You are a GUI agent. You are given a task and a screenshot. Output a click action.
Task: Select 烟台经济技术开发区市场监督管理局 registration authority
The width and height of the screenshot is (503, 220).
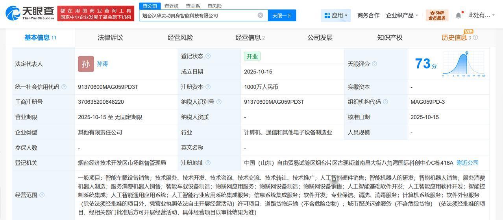pyautogui.click(x=122, y=163)
